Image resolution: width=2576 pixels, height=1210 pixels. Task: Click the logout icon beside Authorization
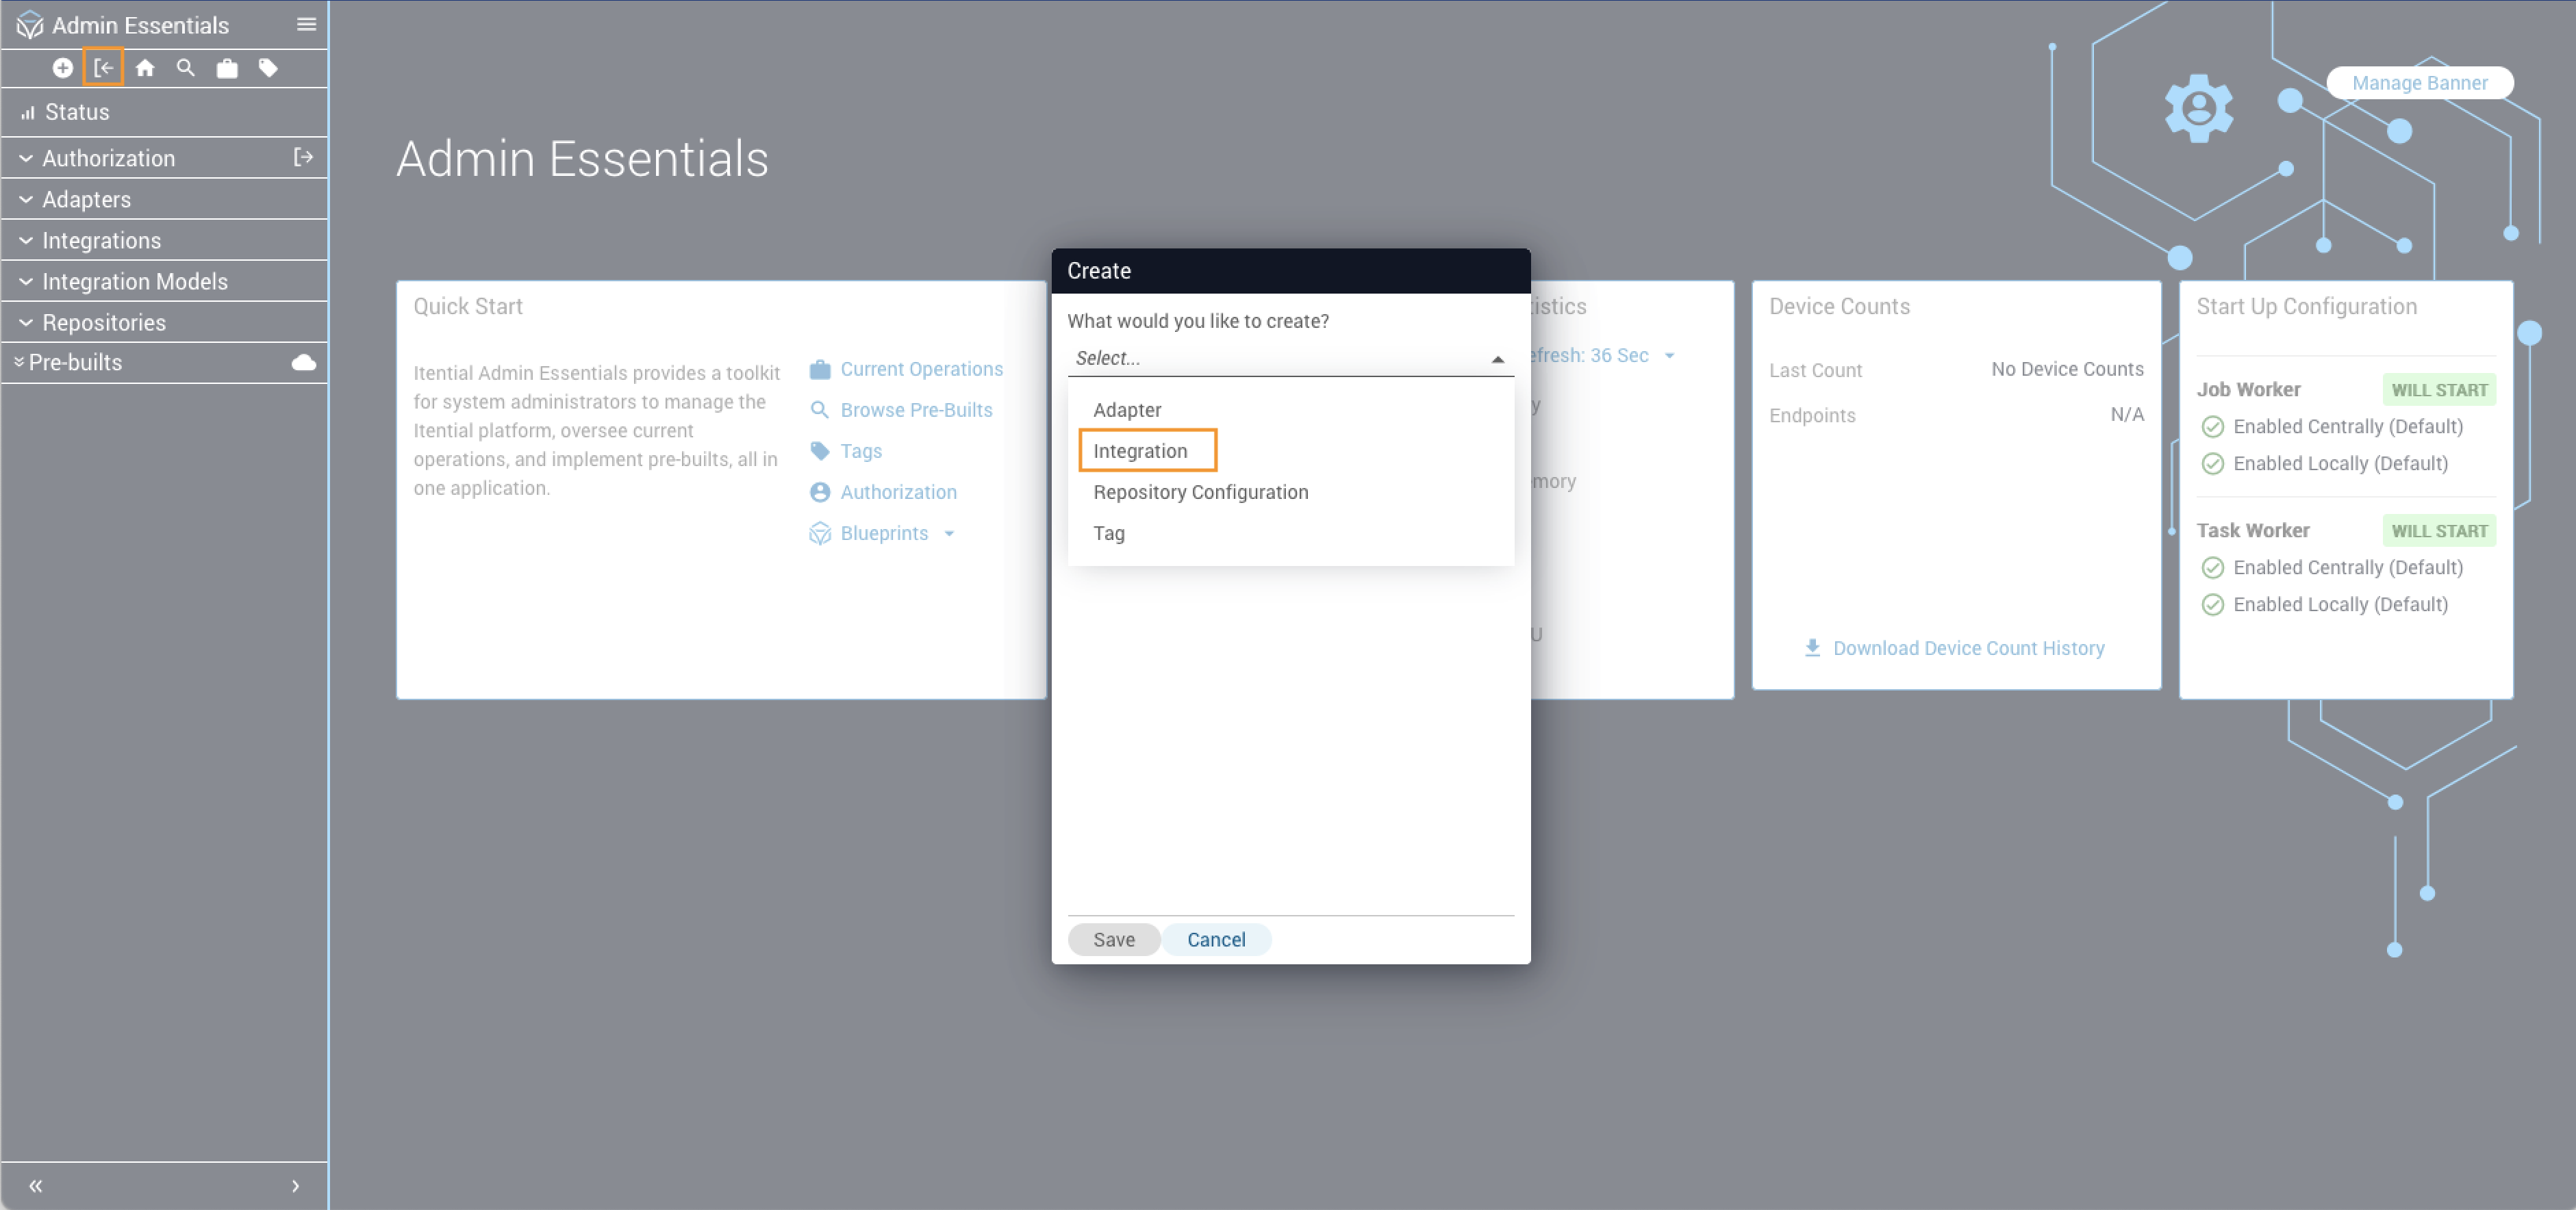point(303,157)
